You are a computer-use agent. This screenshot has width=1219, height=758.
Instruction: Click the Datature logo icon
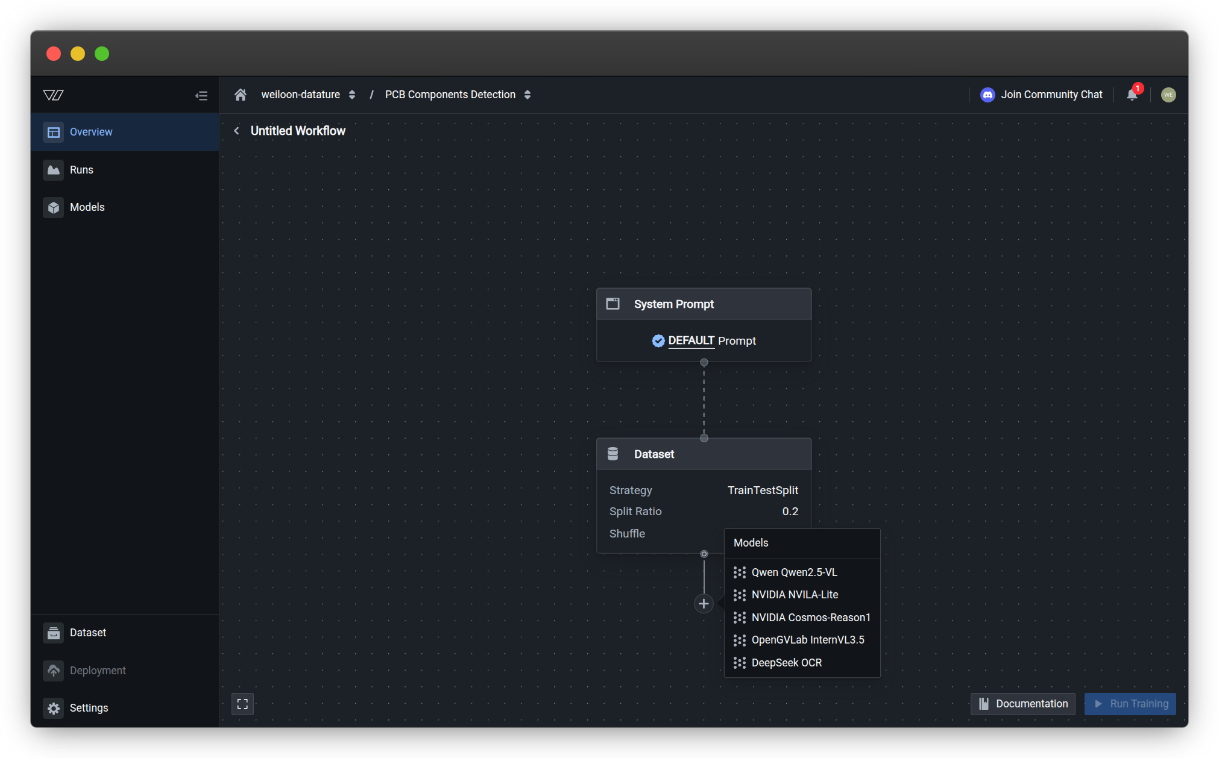54,95
